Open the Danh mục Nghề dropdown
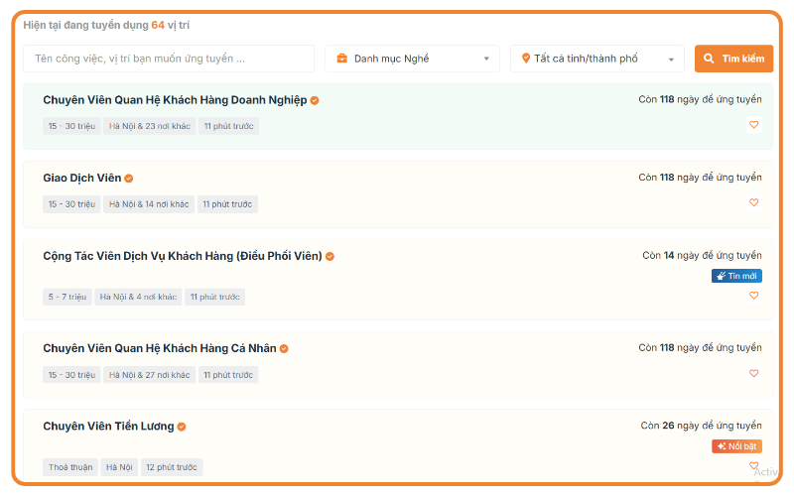 [412, 59]
